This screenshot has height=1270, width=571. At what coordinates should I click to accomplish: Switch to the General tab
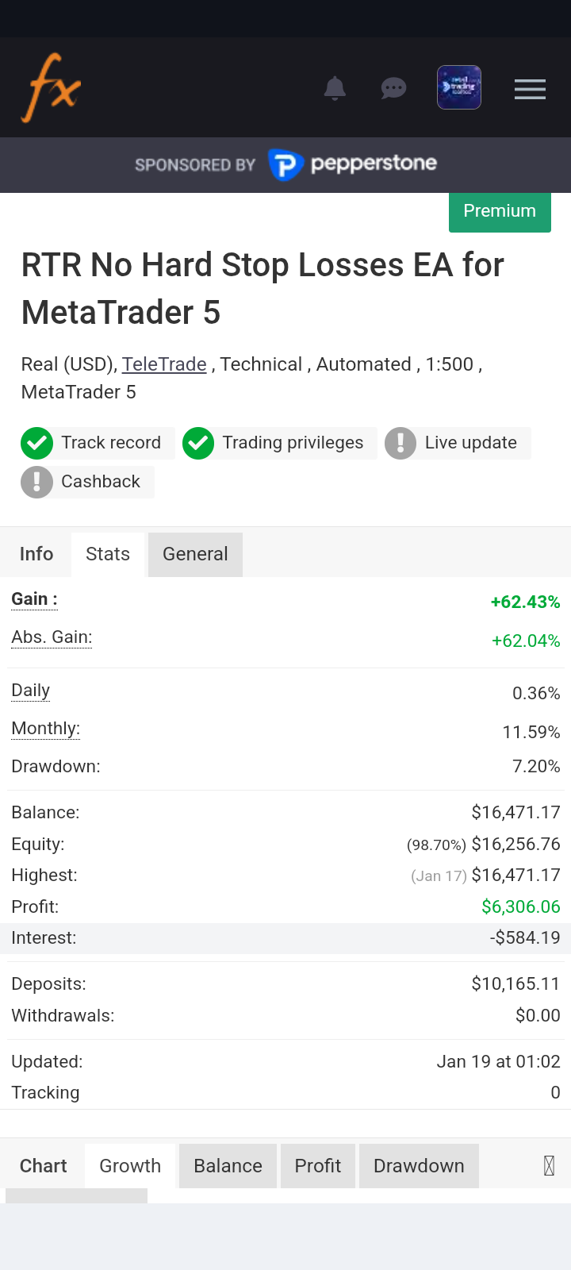(x=195, y=554)
